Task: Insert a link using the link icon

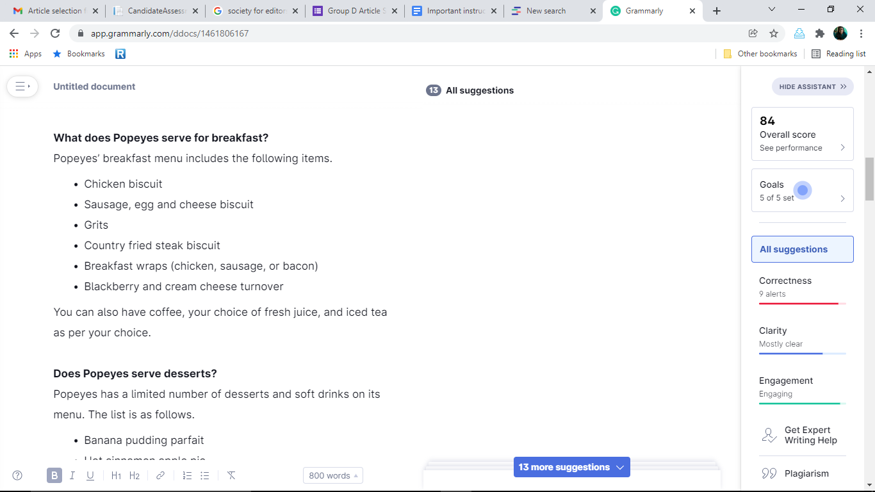Action: tap(161, 475)
